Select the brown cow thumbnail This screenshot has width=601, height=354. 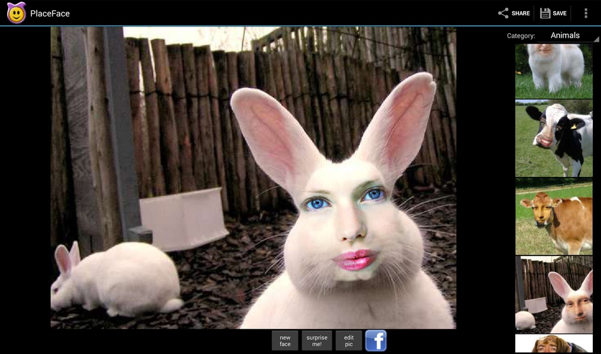pyautogui.click(x=554, y=217)
